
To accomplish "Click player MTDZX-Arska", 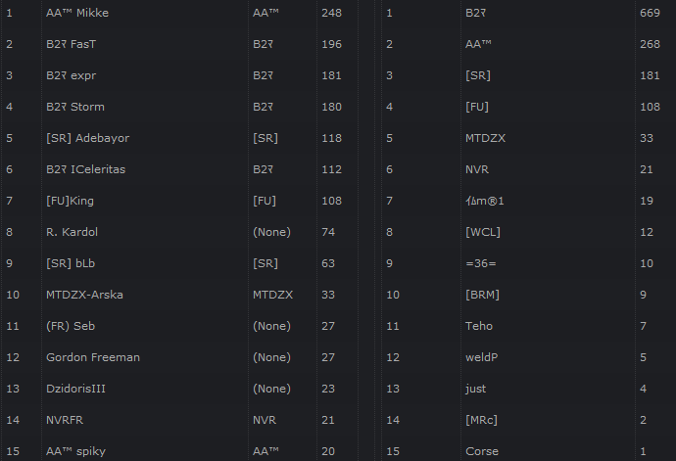I will [x=84, y=295].
